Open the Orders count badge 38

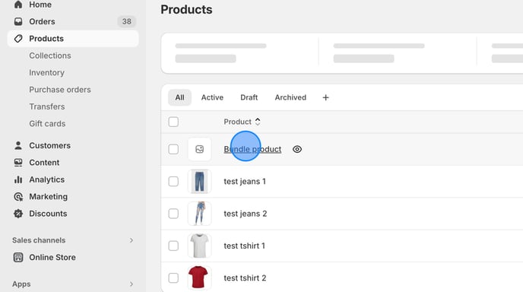pos(126,21)
